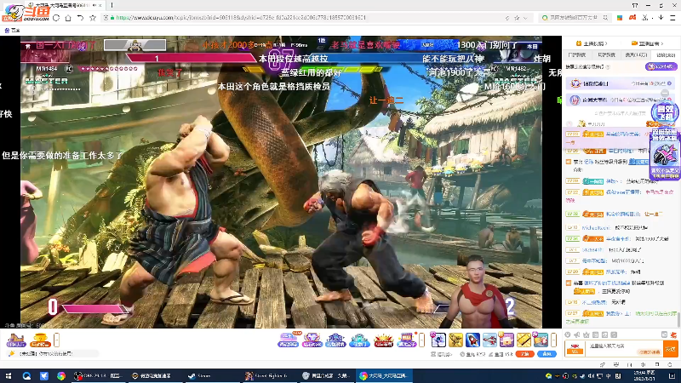Screen dimensions: 681x383
Task: Open the purple box activity icon with red dot
Action: (x=407, y=340)
